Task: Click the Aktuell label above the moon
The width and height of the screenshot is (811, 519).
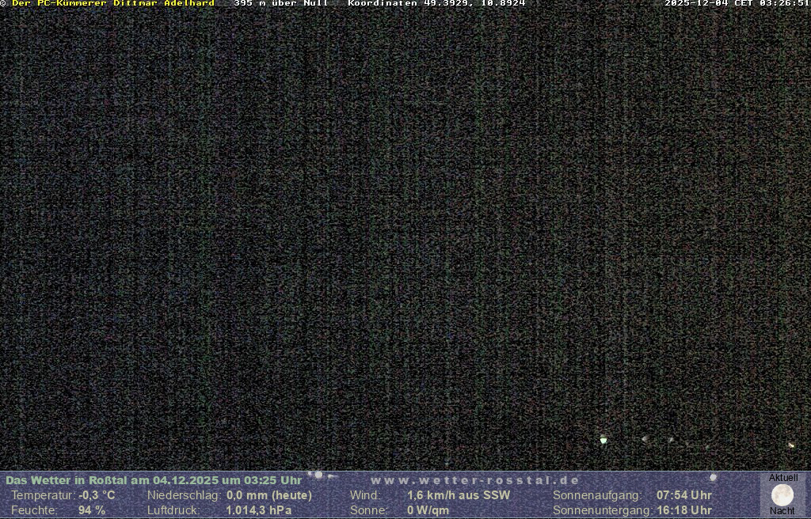Action: click(783, 478)
